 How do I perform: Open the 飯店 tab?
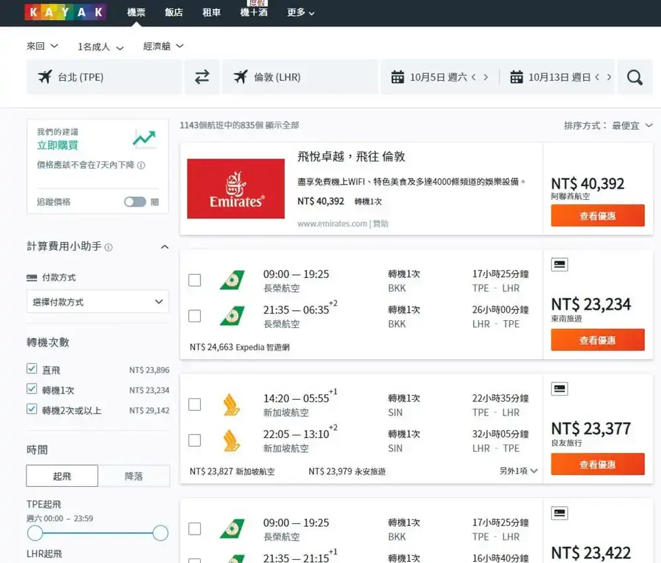[174, 13]
